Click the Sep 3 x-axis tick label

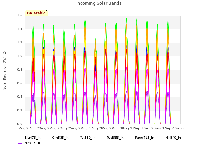click(159, 128)
